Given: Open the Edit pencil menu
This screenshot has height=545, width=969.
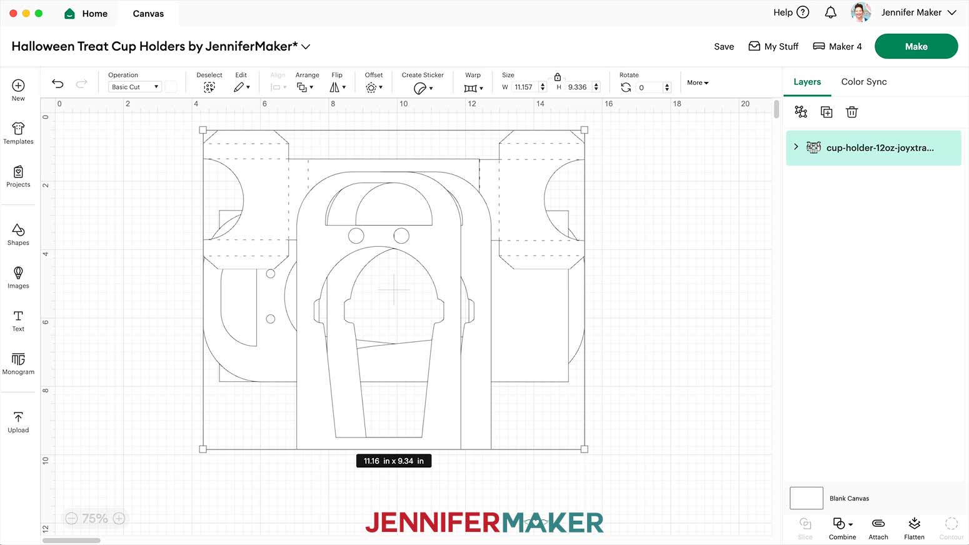Looking at the screenshot, I should tap(242, 87).
